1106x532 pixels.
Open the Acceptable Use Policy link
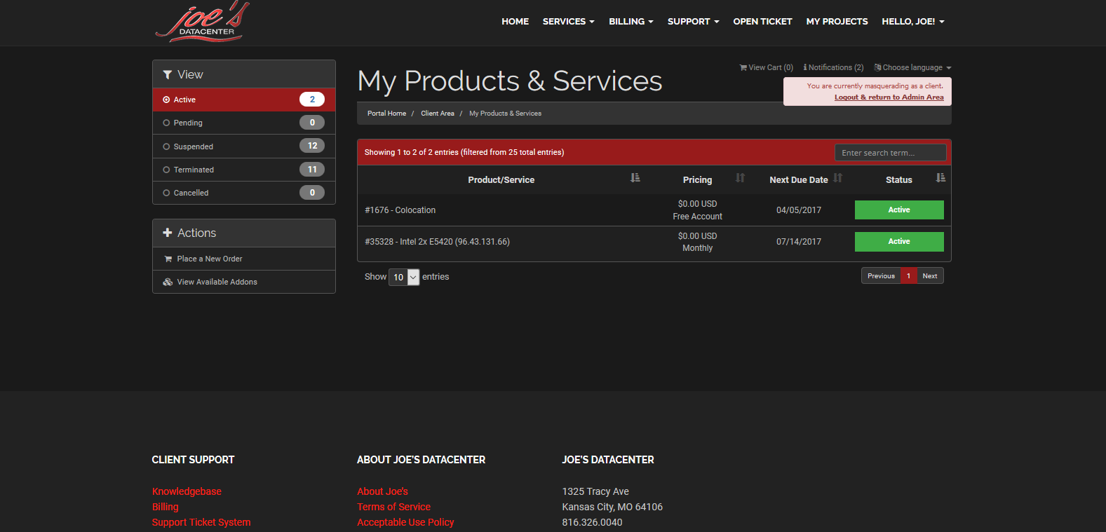(x=405, y=522)
